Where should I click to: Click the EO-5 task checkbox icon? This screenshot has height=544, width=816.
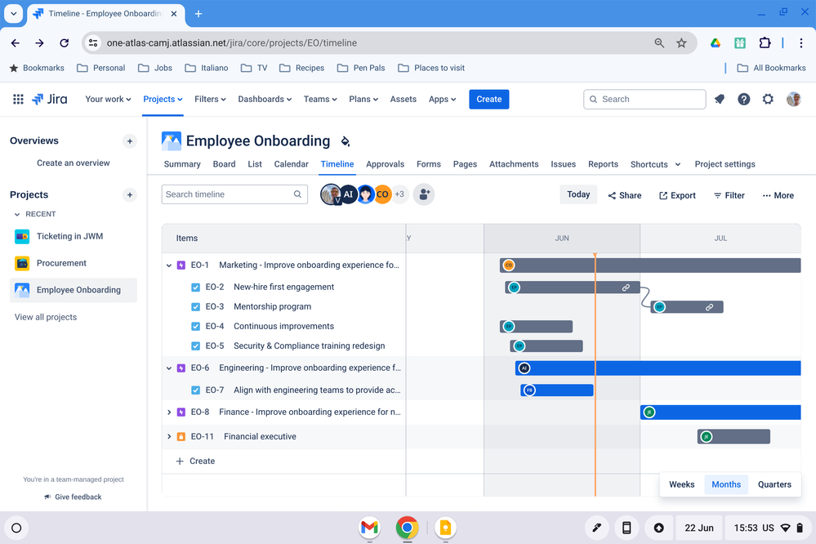point(196,346)
